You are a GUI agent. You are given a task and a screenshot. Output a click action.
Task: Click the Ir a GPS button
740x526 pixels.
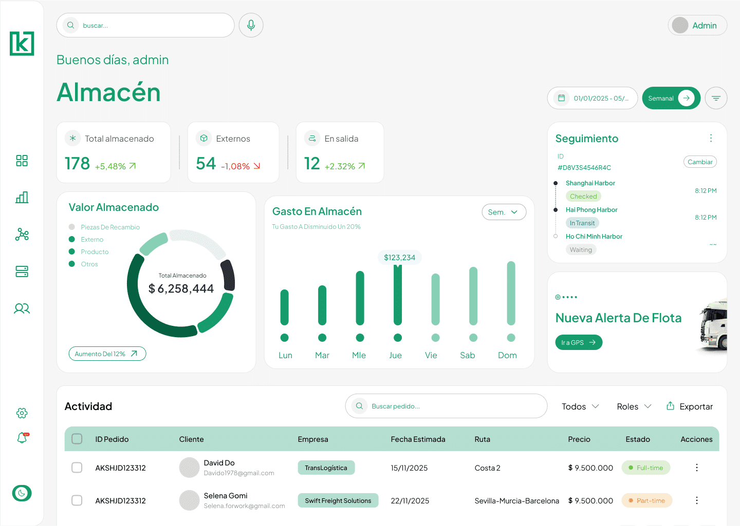click(x=579, y=342)
